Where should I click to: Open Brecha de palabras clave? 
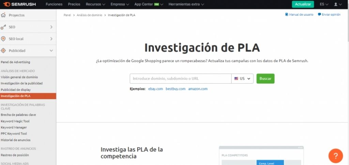[x=18, y=115]
